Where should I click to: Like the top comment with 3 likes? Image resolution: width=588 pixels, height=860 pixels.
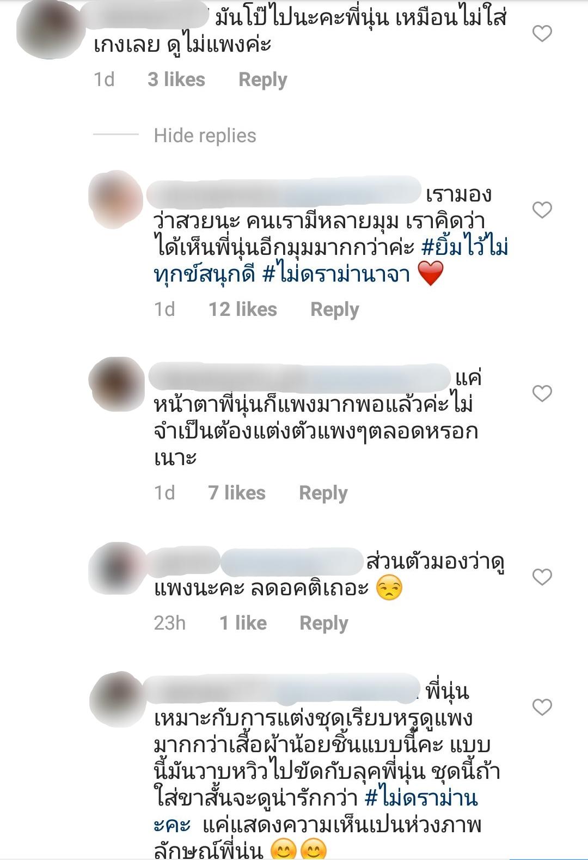pyautogui.click(x=542, y=34)
